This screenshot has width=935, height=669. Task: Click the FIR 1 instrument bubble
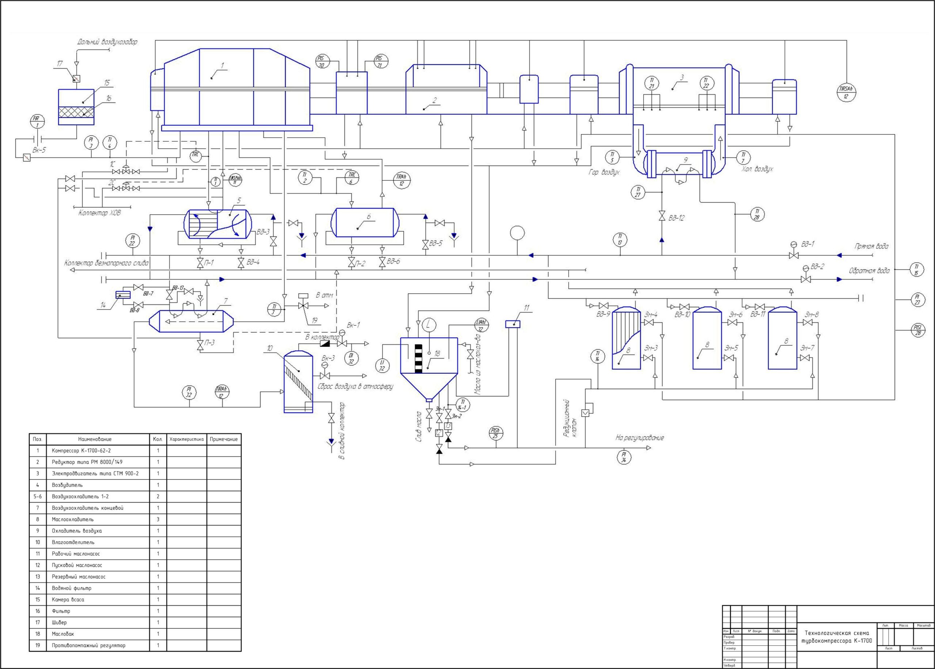point(38,122)
